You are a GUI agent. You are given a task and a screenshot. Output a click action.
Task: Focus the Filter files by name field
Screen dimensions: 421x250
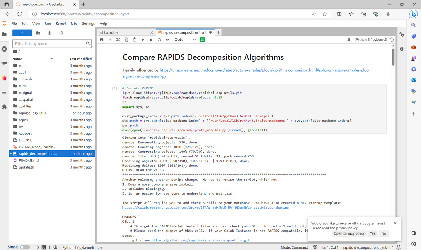[52, 44]
